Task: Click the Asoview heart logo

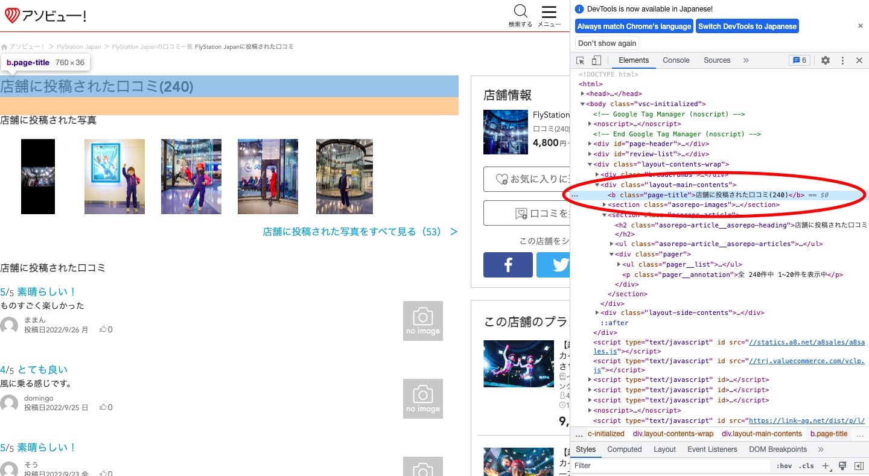Action: [12, 16]
